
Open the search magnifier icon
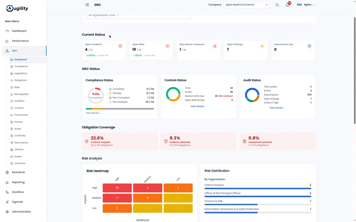pyautogui.click(x=277, y=5)
